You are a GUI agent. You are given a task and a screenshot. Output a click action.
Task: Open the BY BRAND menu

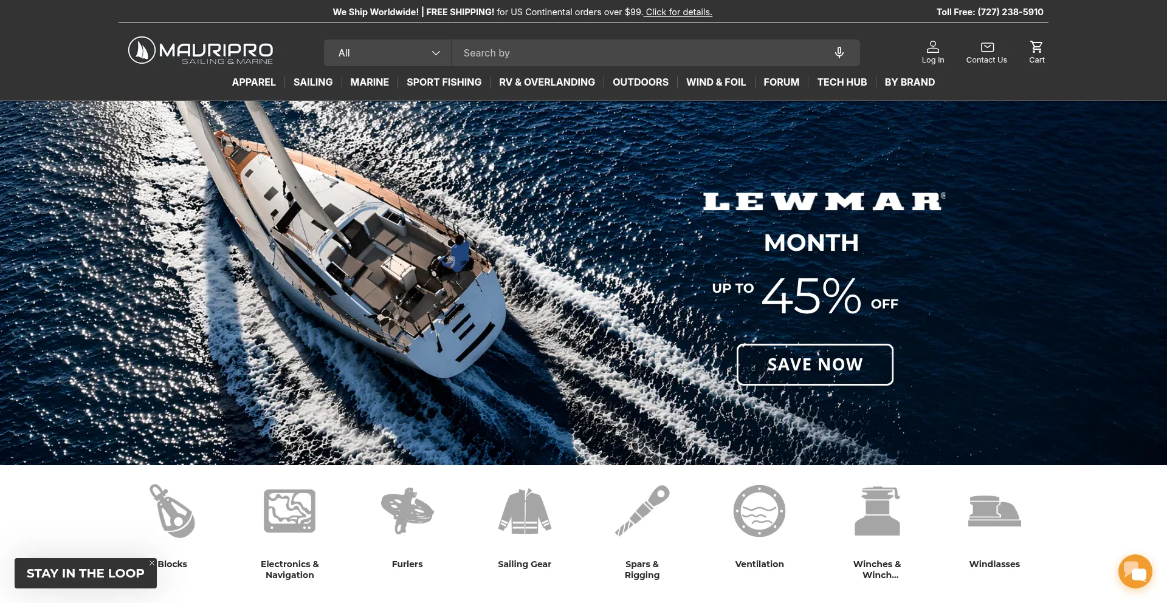[x=910, y=82]
